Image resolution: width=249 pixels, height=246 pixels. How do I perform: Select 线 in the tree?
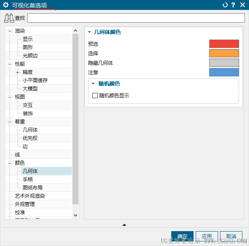click(x=17, y=155)
